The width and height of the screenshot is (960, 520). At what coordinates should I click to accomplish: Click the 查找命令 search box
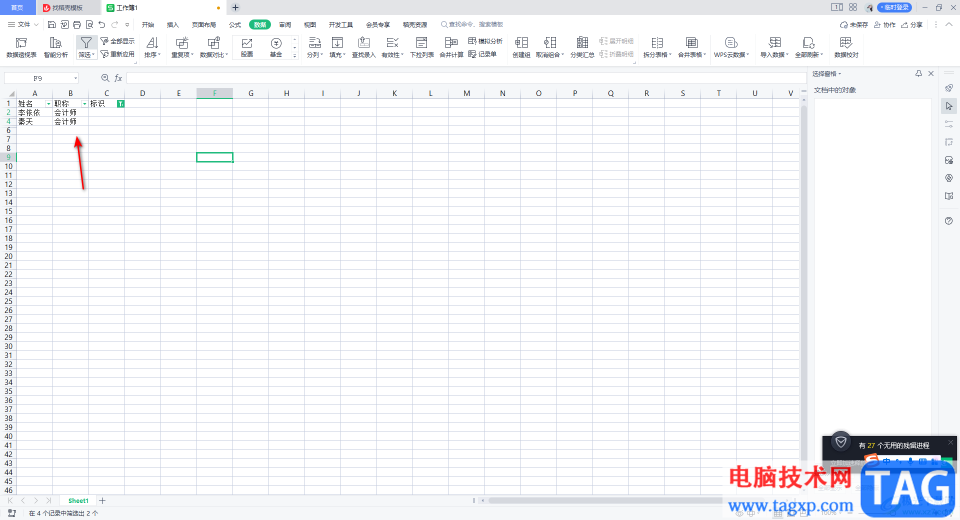tap(472, 24)
